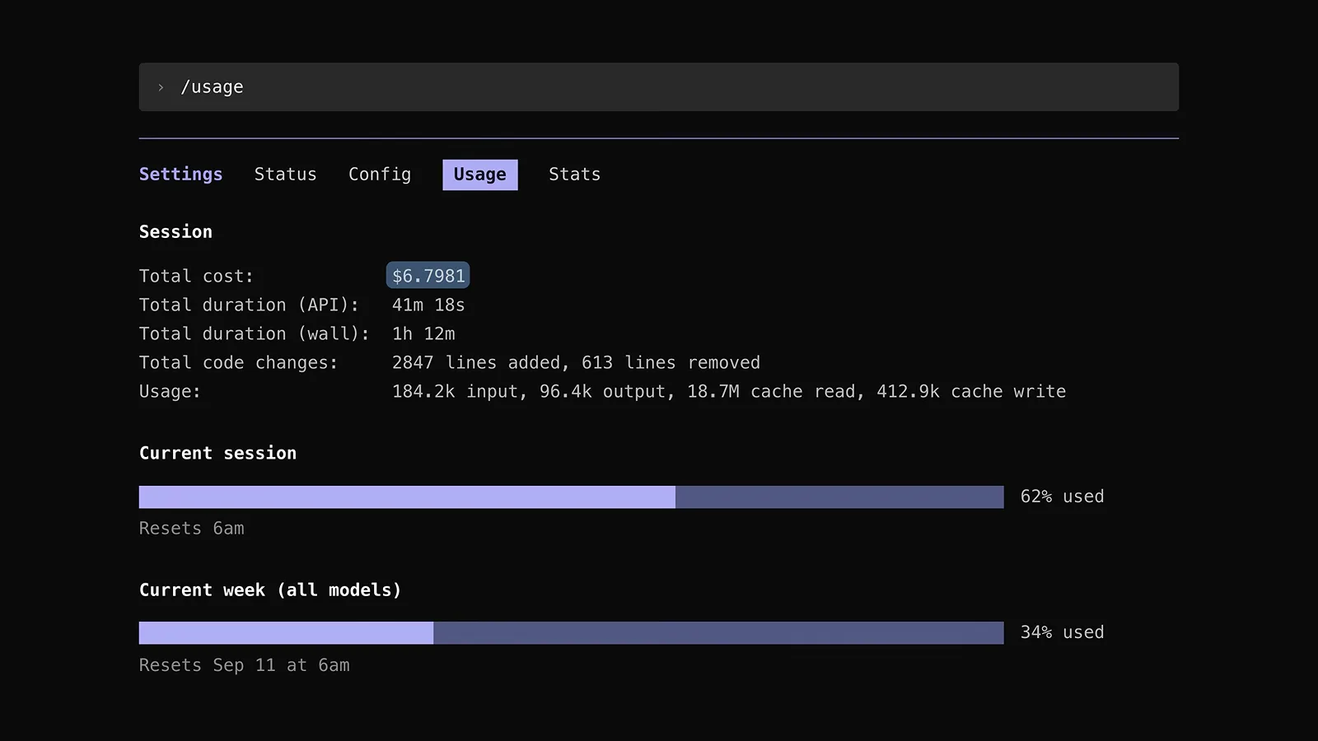Select the 41m 18s API duration value

[428, 305]
